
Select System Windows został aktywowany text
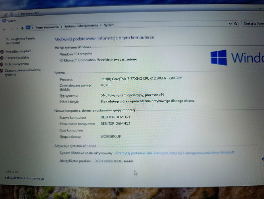coord(86,153)
